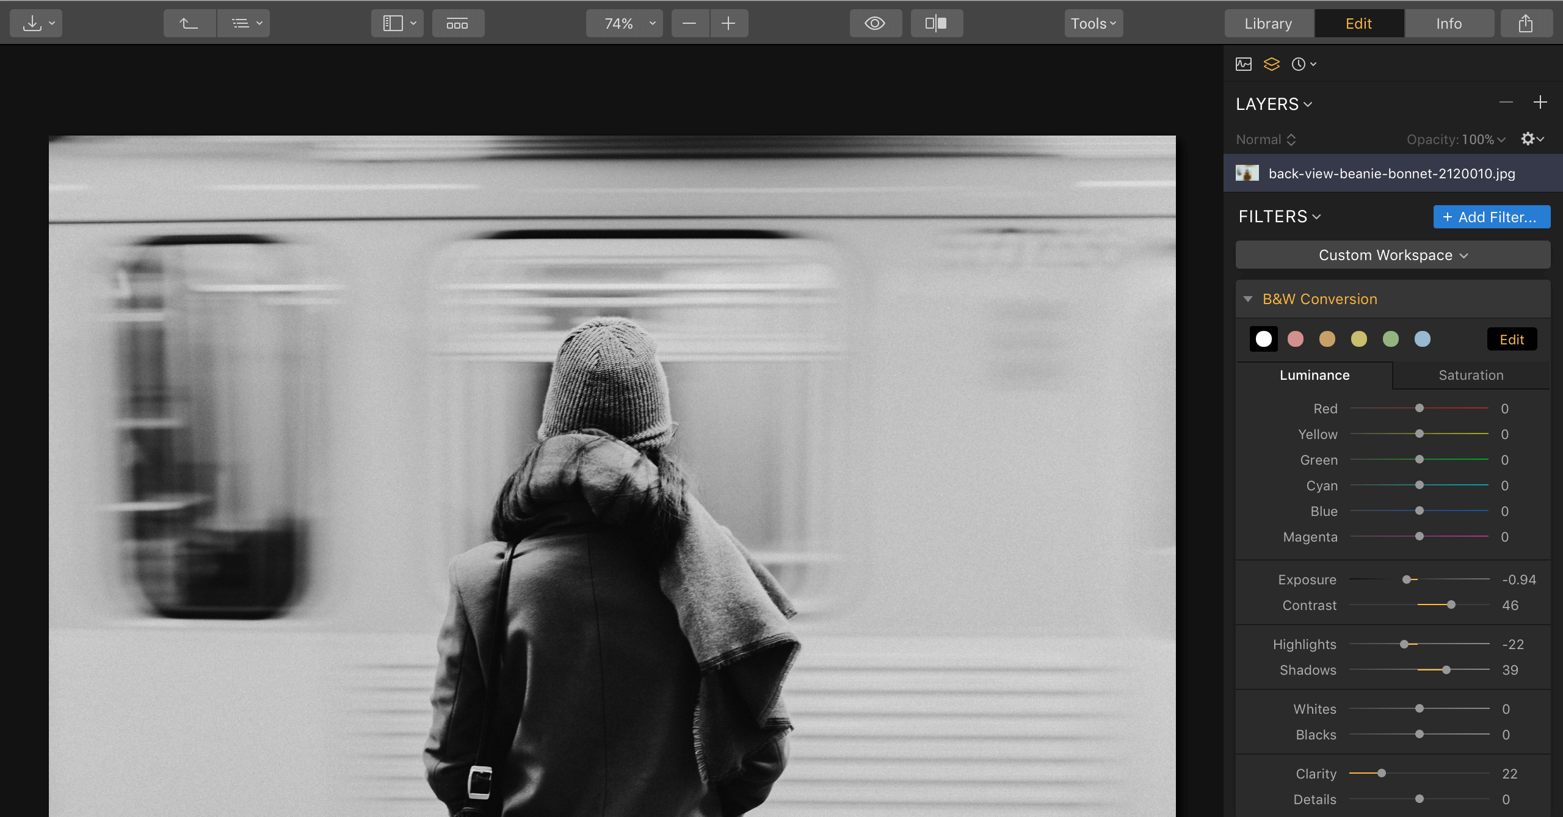Open the filmstrip view icon
Image resolution: width=1563 pixels, height=817 pixels.
458,23
